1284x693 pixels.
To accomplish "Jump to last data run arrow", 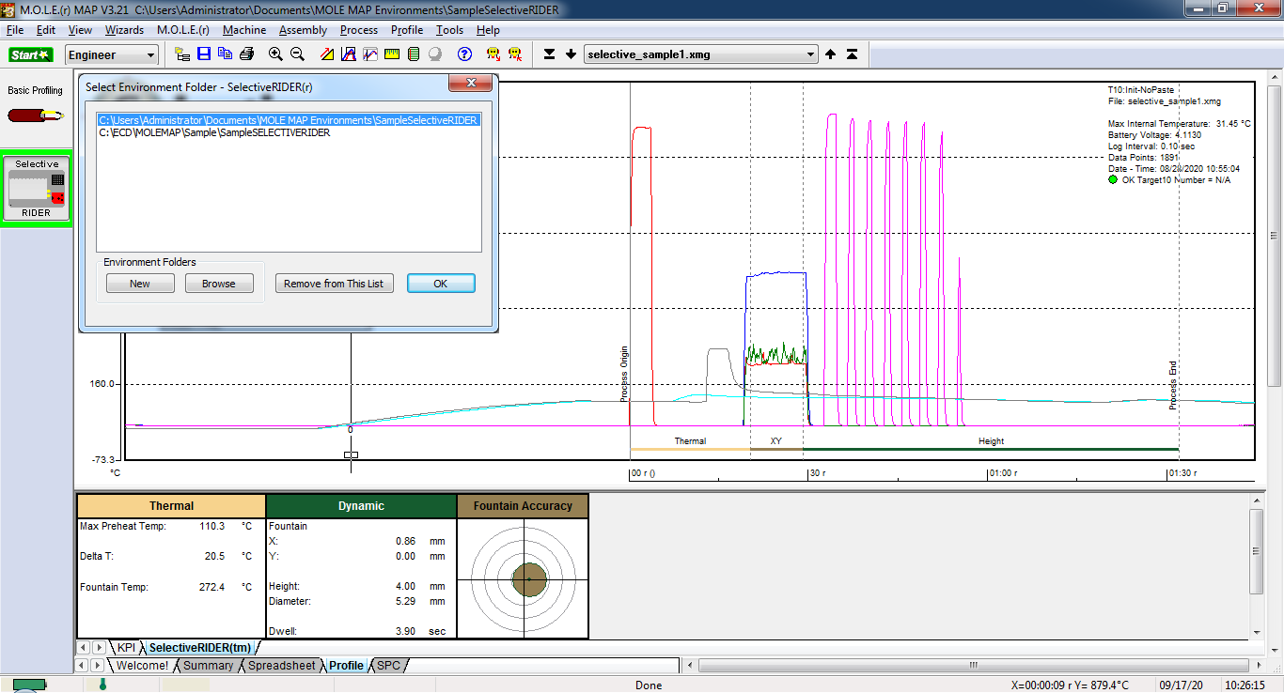I will click(x=550, y=55).
